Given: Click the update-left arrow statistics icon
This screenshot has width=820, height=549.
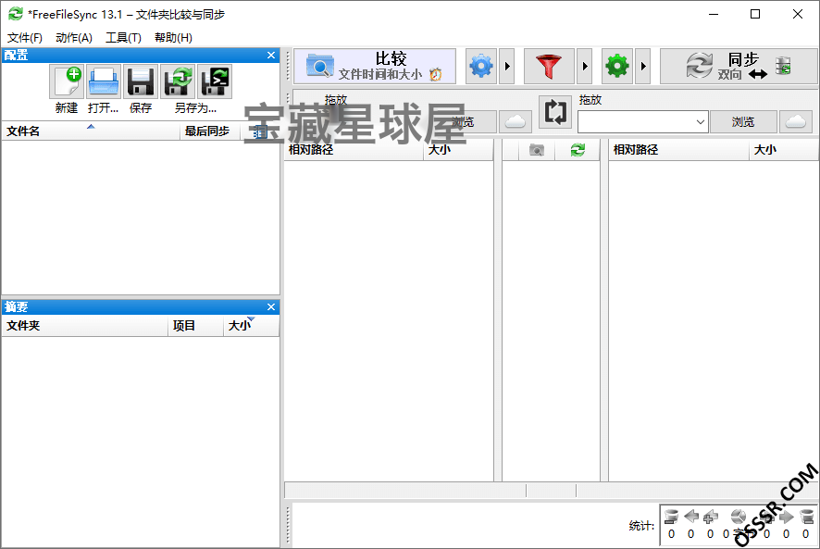Looking at the screenshot, I should [x=690, y=517].
